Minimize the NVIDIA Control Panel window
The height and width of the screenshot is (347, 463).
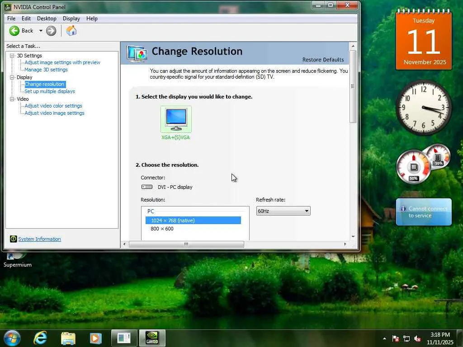(318, 5)
